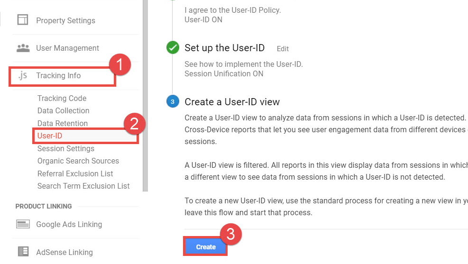Click the Property Settings layout icon
The height and width of the screenshot is (264, 468).
(x=22, y=20)
